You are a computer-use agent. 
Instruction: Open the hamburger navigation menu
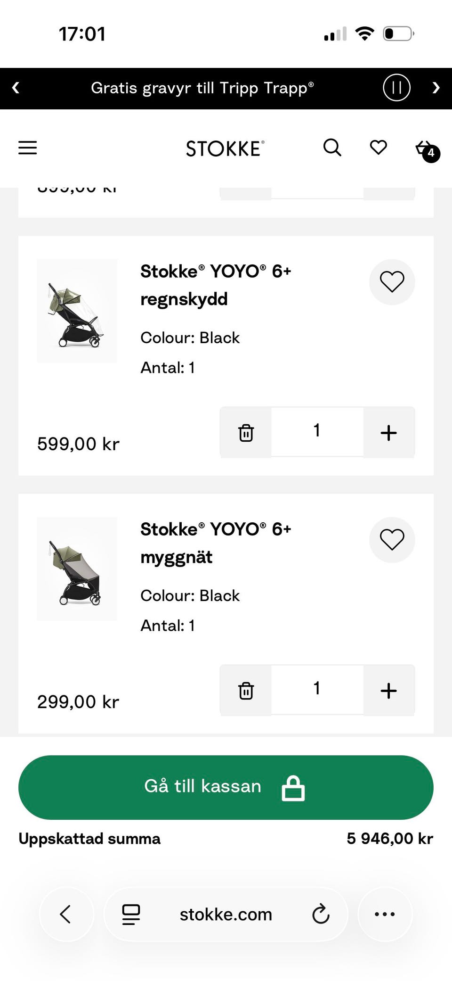(27, 148)
